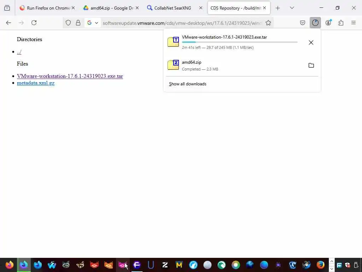Click the active purple Firefox Nightly taskbar icon
This screenshot has height=272, width=362.
pyautogui.click(x=24, y=265)
